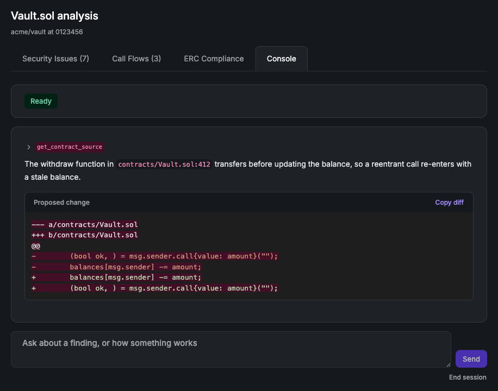Screen dimensions: 498x391
Task: Click the 'acme/vault at 0123456' subtitle
Action: 47,32
